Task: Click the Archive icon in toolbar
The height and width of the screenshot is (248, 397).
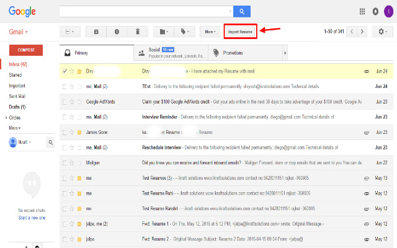Action: tap(96, 32)
